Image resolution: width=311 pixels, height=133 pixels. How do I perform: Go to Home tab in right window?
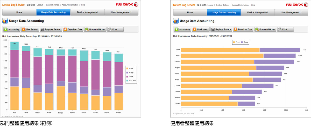pos(190,12)
